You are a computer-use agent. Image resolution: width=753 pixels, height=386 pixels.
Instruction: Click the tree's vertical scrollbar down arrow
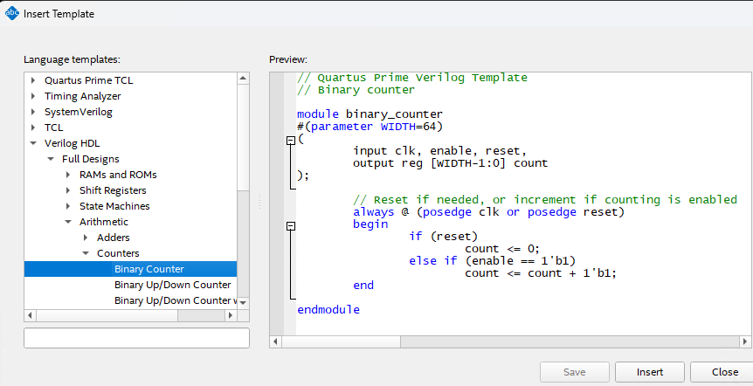tap(244, 301)
